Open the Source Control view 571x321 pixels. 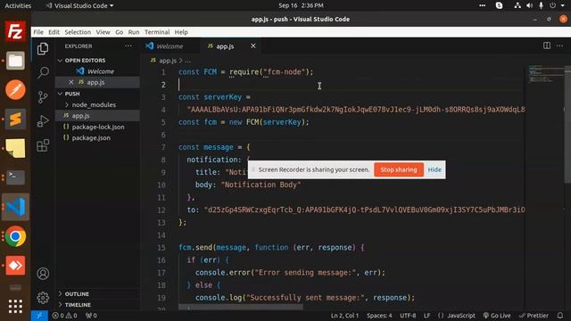43,97
